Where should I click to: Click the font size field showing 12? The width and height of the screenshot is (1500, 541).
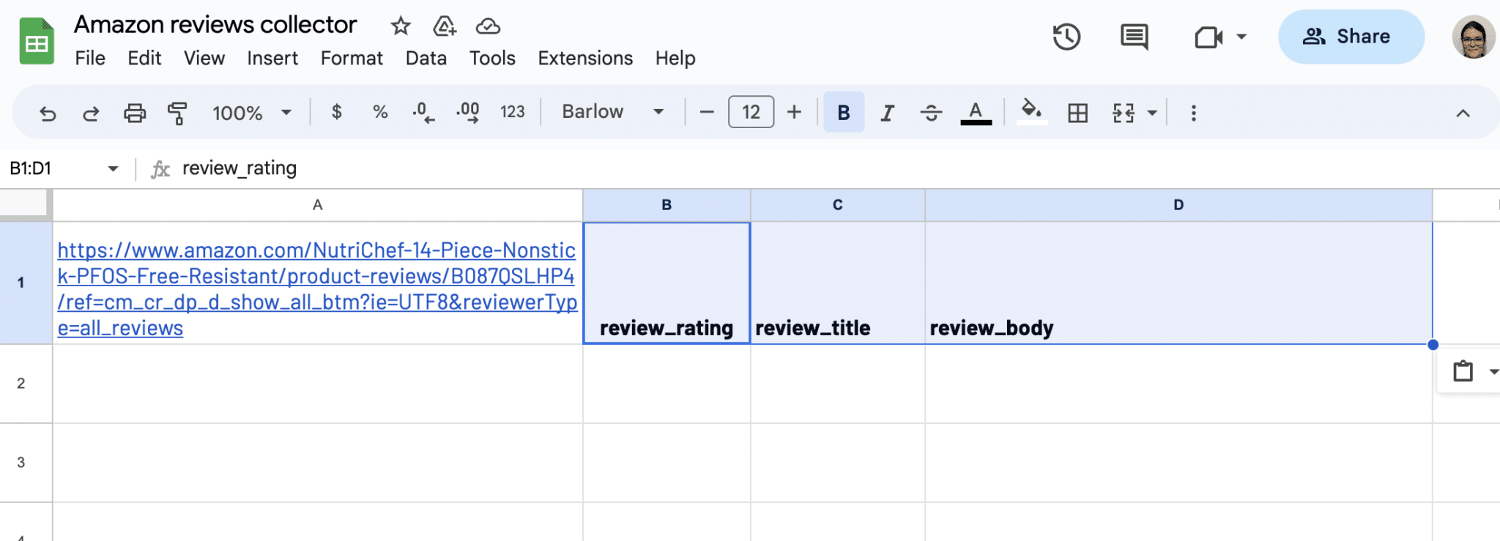click(751, 112)
